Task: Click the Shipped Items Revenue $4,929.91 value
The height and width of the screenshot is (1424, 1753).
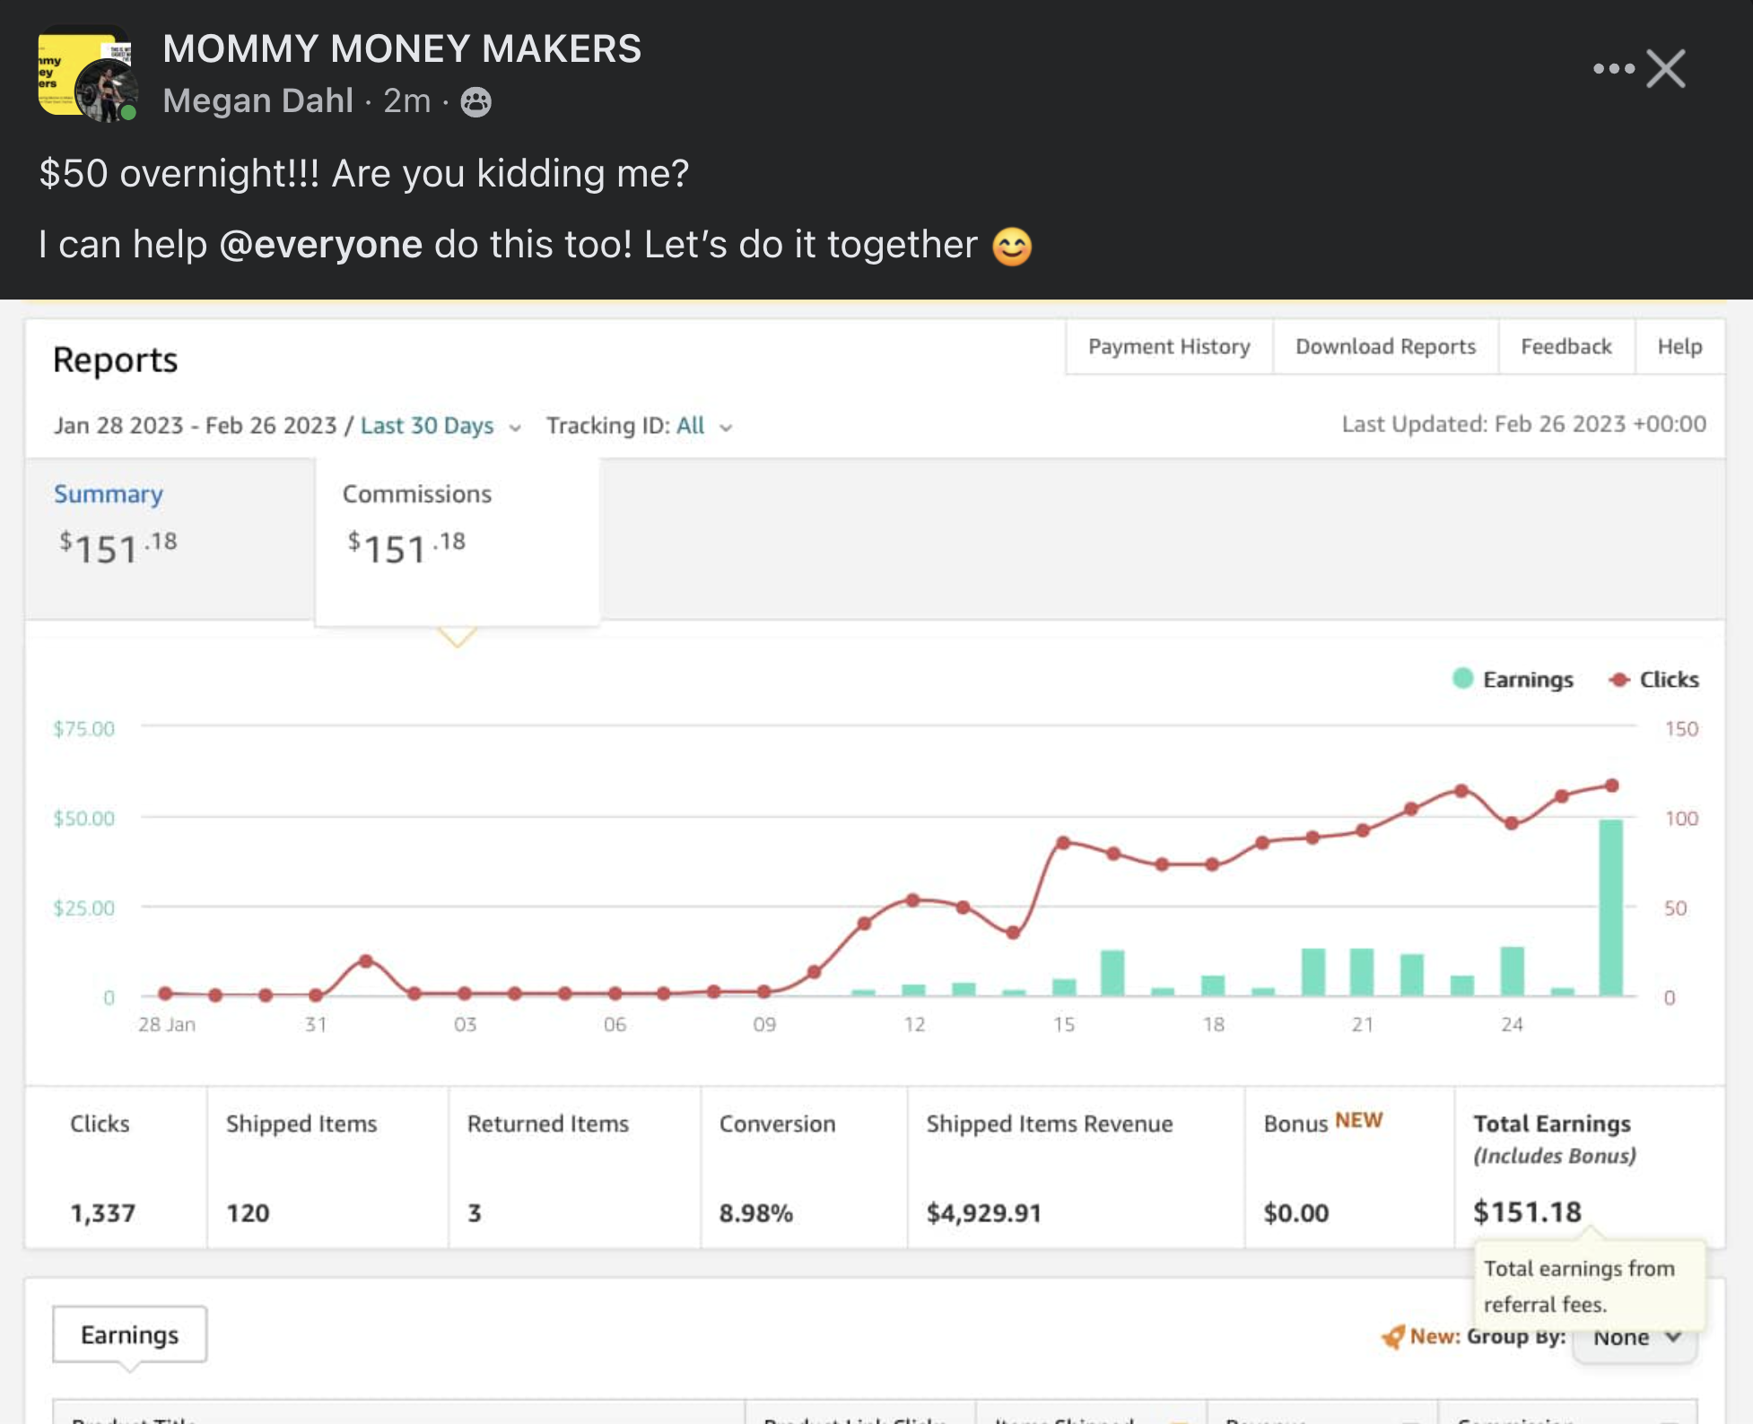Action: coord(983,1213)
